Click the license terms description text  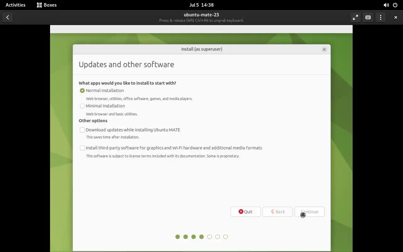(162, 156)
